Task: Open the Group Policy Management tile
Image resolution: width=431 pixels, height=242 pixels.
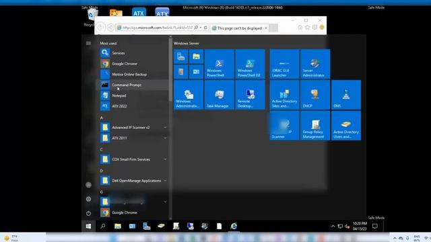Action: click(x=315, y=126)
